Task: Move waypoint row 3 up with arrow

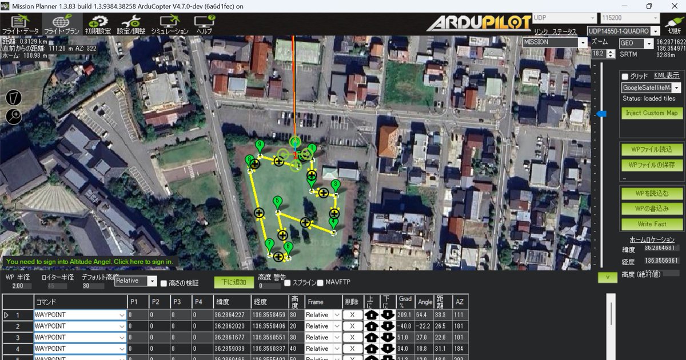Action: tap(372, 338)
